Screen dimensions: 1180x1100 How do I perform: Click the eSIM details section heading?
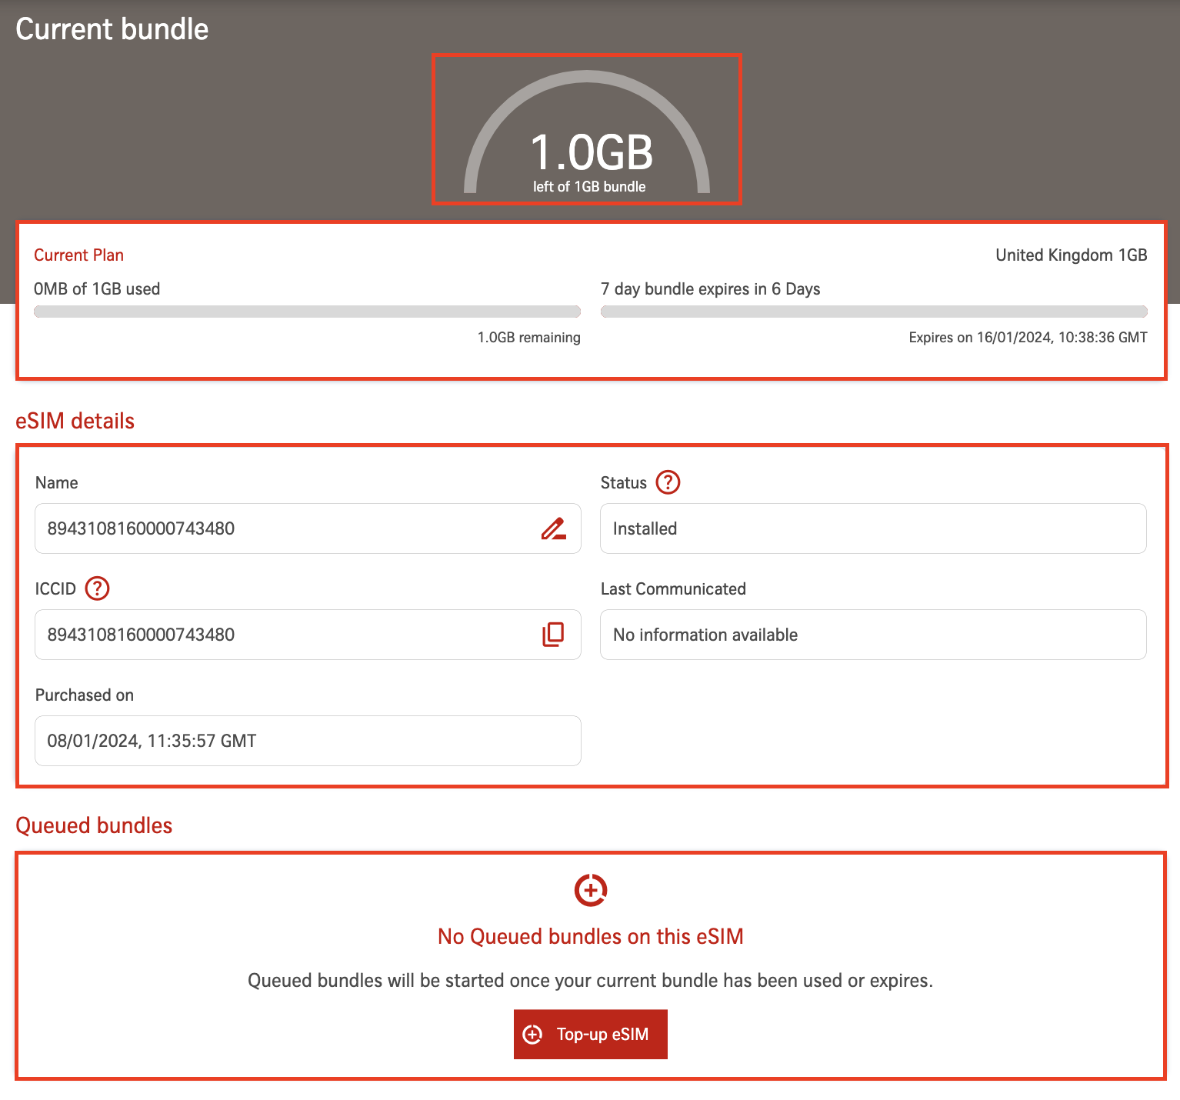point(75,421)
